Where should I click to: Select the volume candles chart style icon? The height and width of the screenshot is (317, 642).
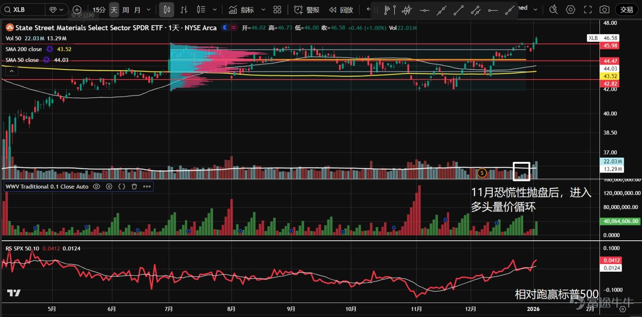pyautogui.click(x=201, y=10)
